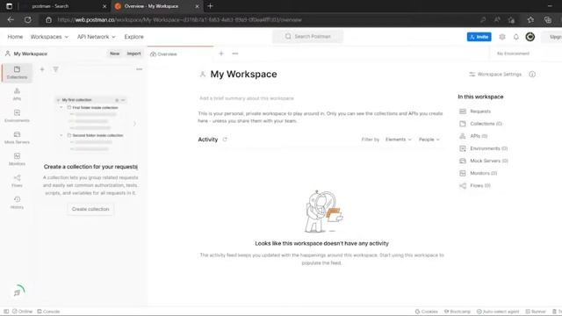The width and height of the screenshot is (562, 316).
Task: Add a new collection with plus icon
Action: [x=42, y=69]
